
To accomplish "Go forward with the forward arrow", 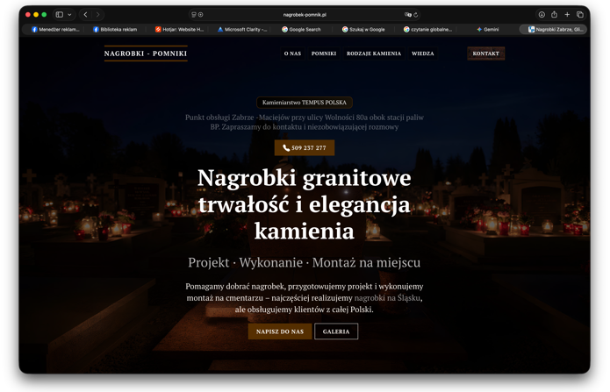I will click(x=97, y=15).
